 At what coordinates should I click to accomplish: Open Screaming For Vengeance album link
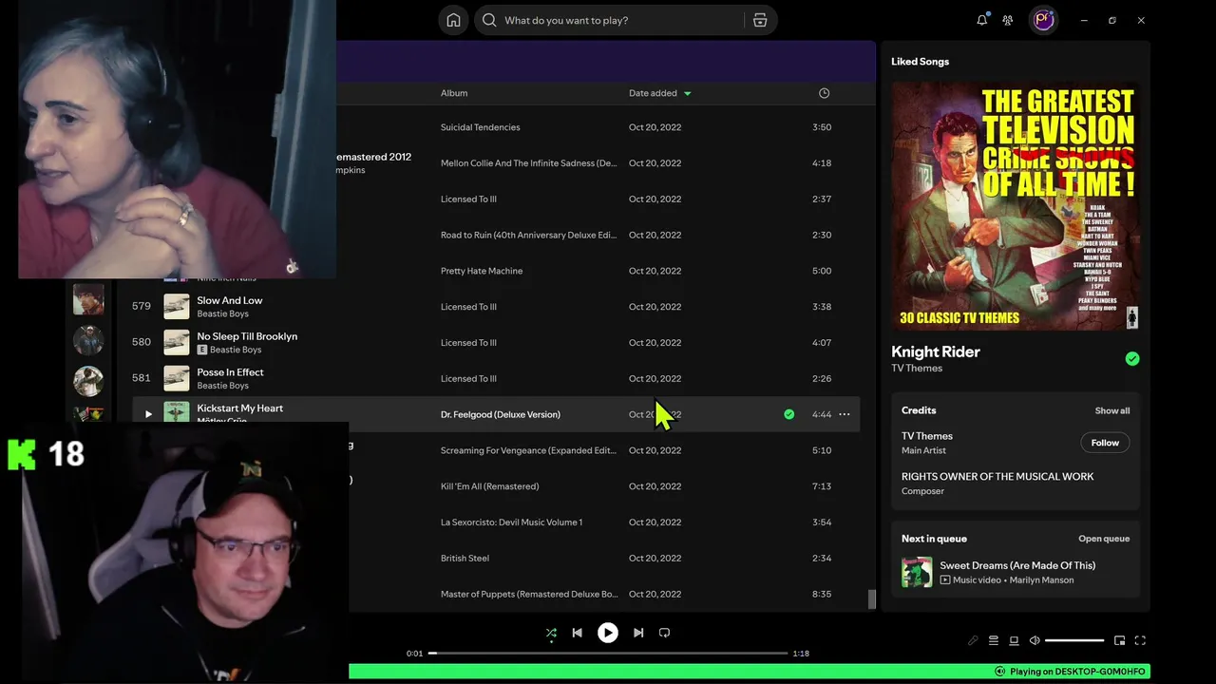point(528,450)
